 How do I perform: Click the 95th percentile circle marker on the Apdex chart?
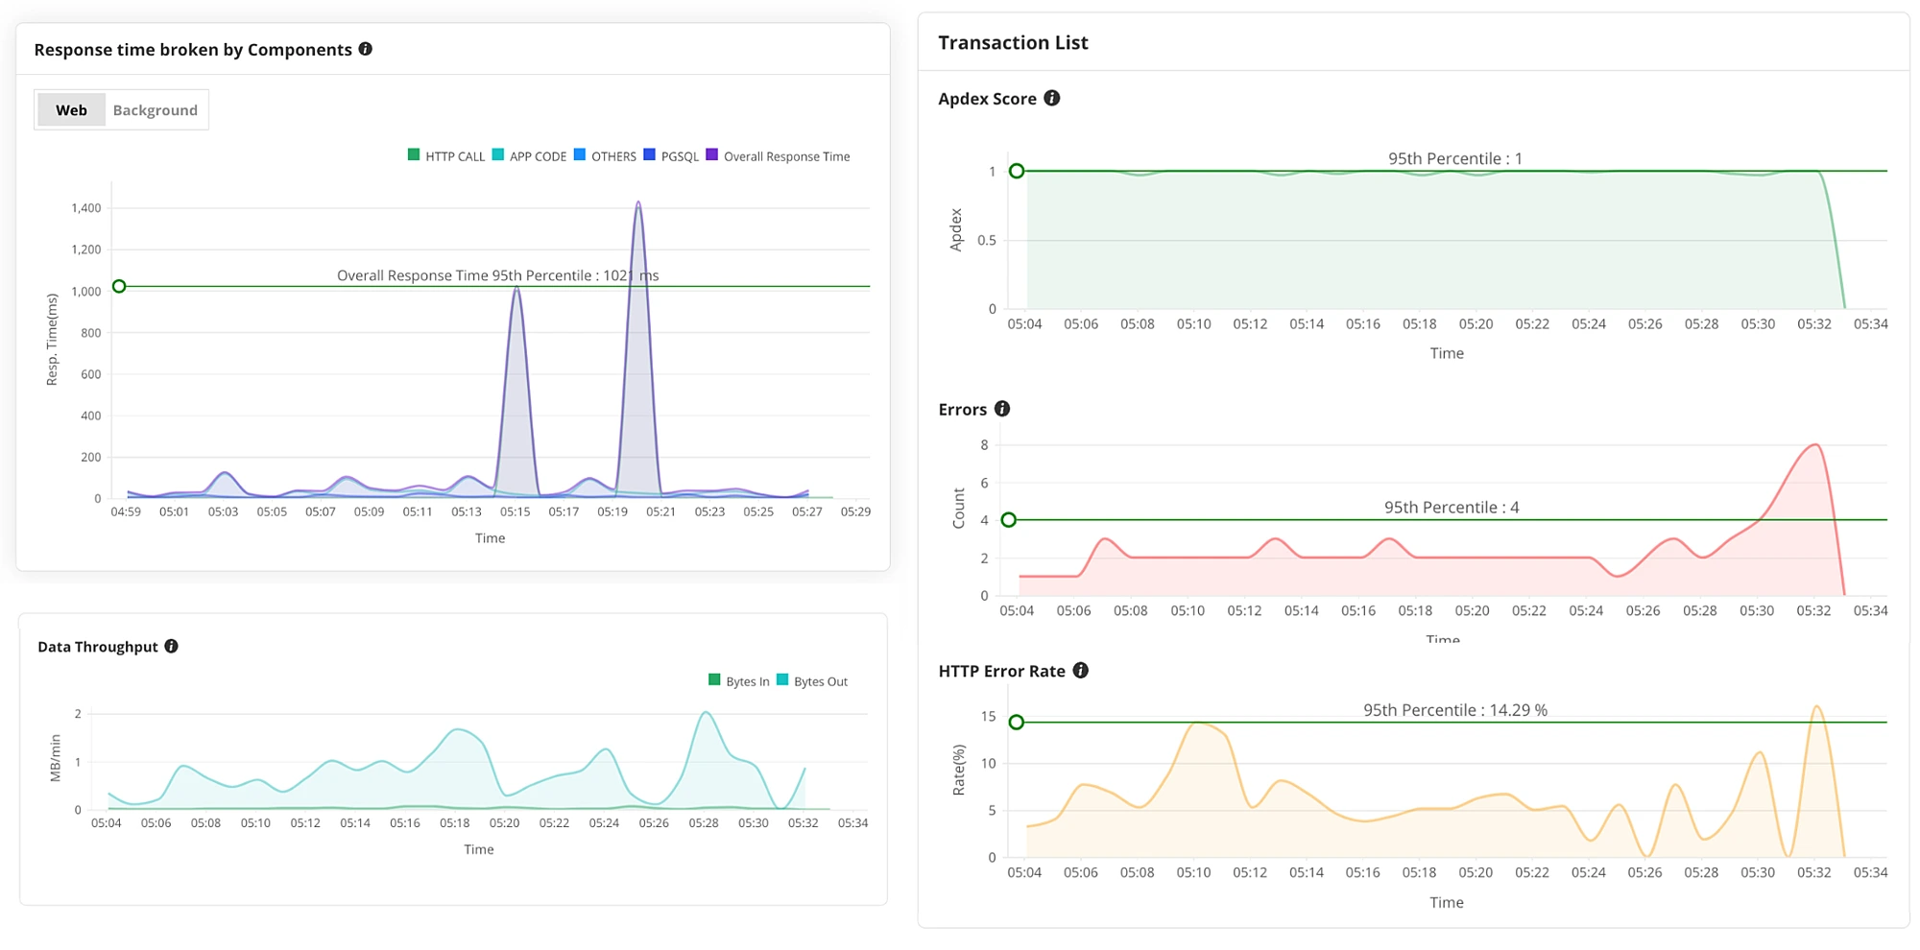(x=1017, y=172)
